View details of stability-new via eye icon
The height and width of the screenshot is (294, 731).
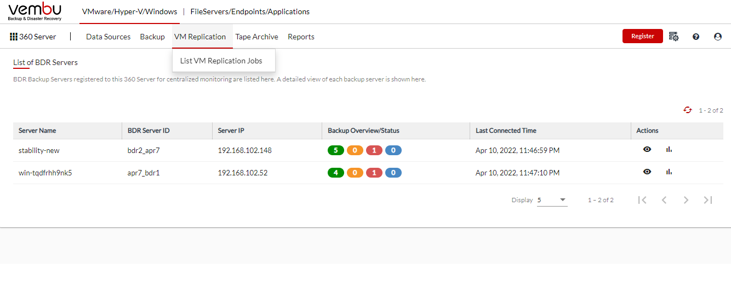647,149
